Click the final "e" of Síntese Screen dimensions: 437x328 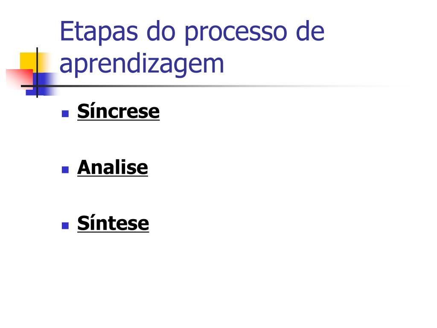coord(144,224)
